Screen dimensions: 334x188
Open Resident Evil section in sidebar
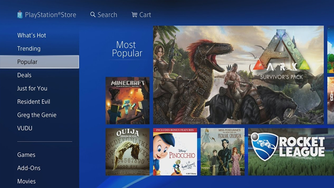(x=34, y=102)
